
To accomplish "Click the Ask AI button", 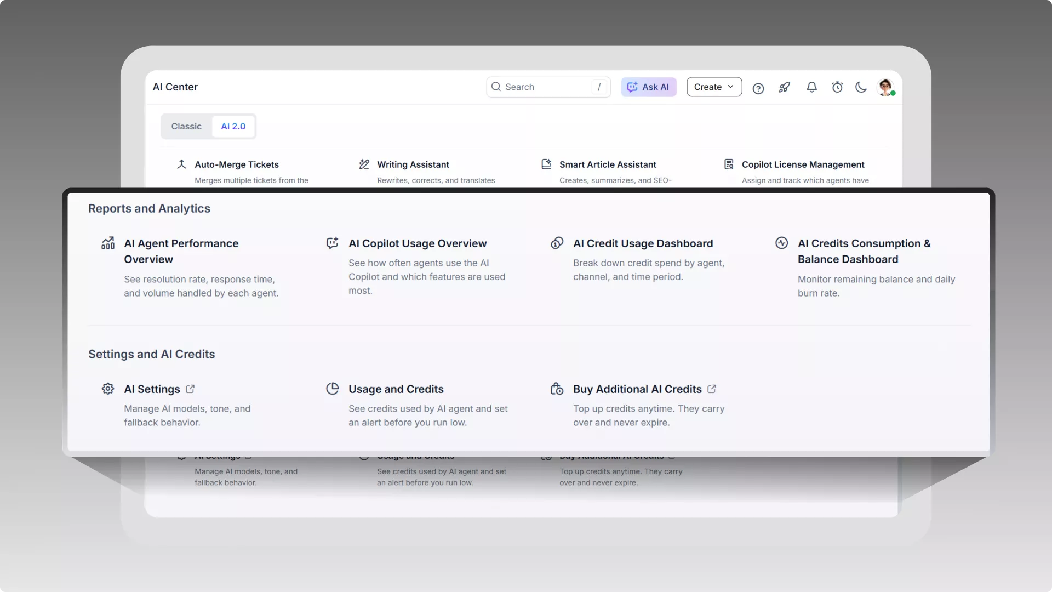I will (649, 87).
